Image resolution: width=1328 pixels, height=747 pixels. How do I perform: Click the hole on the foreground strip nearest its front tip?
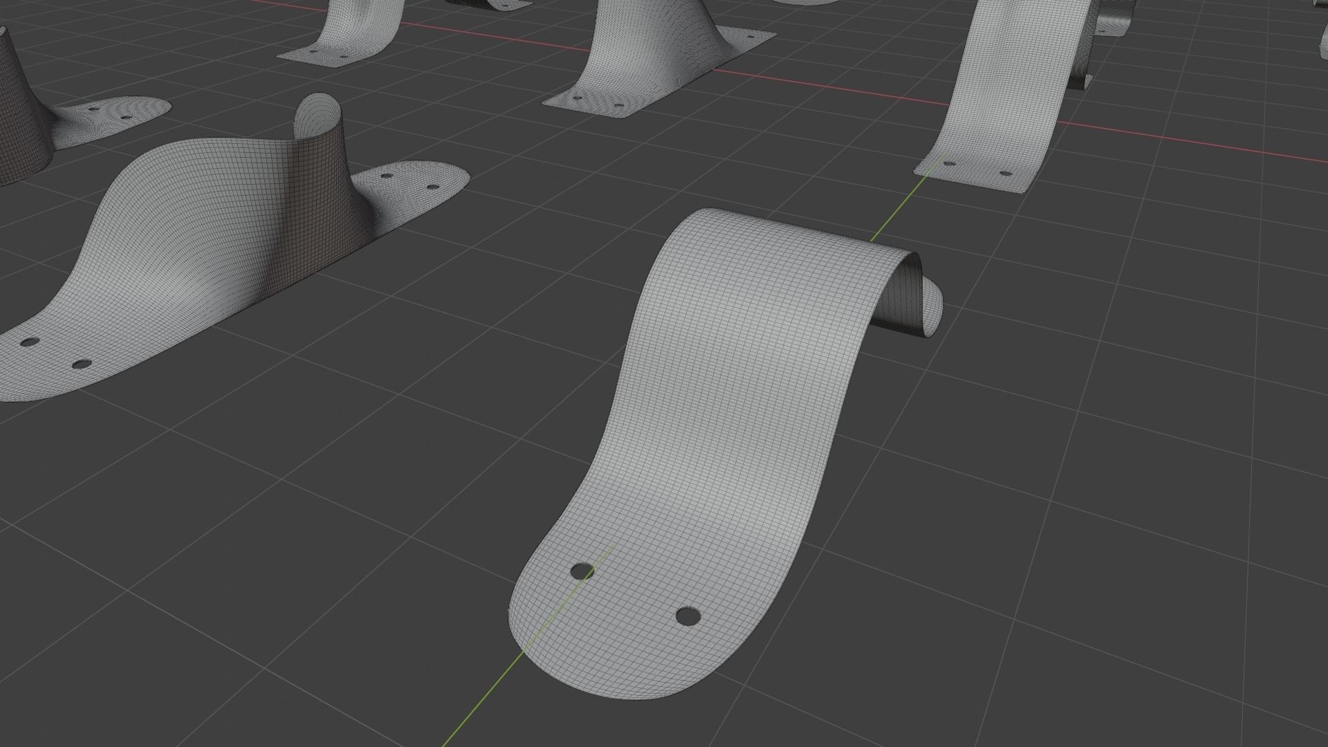pos(688,616)
